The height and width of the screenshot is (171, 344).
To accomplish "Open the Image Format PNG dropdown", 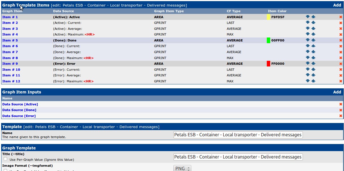I will 182,168.
